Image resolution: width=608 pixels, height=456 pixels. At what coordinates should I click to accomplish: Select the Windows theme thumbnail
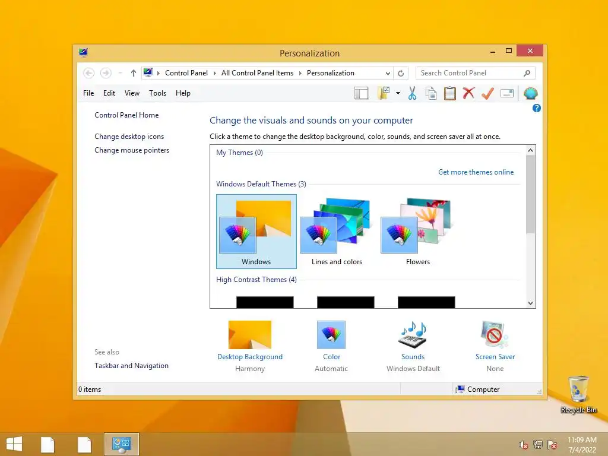(x=256, y=232)
